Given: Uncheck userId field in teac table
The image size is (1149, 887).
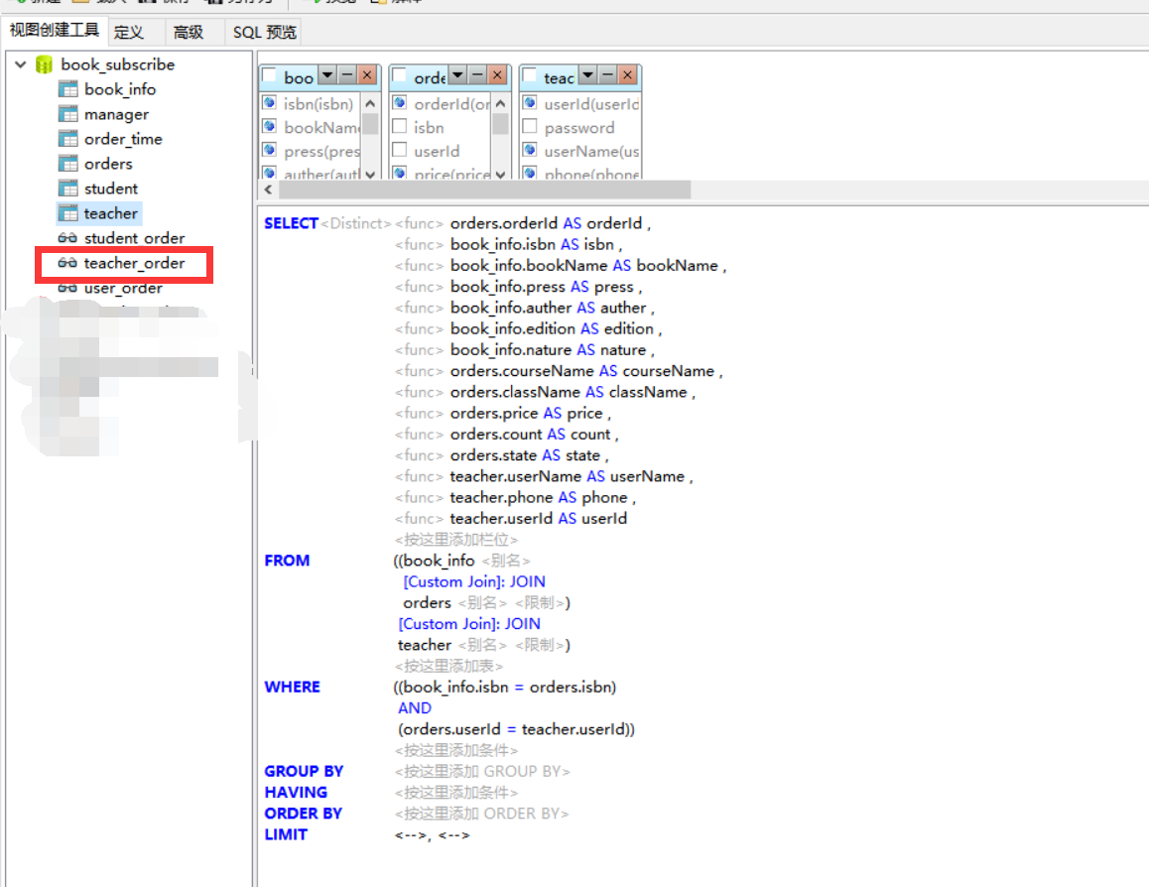Looking at the screenshot, I should pyautogui.click(x=530, y=102).
